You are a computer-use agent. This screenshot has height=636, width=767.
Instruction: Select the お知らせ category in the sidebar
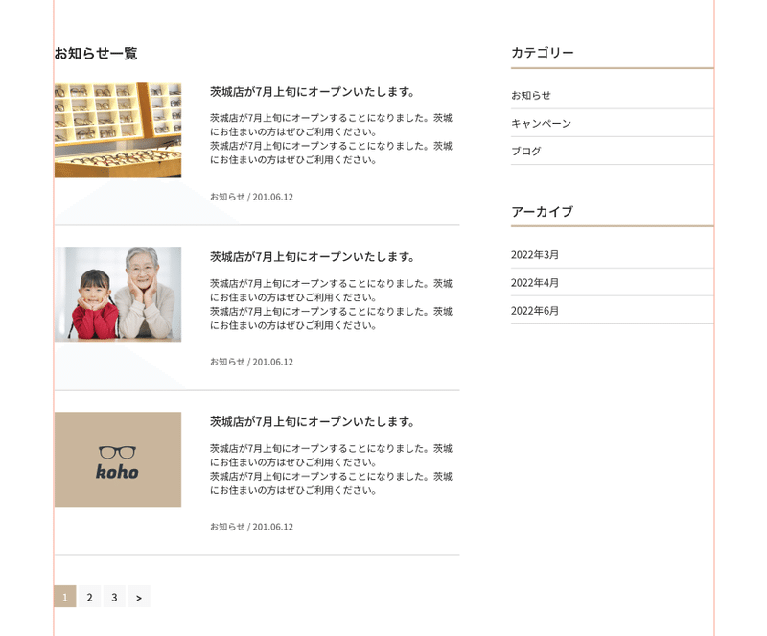pyautogui.click(x=531, y=96)
